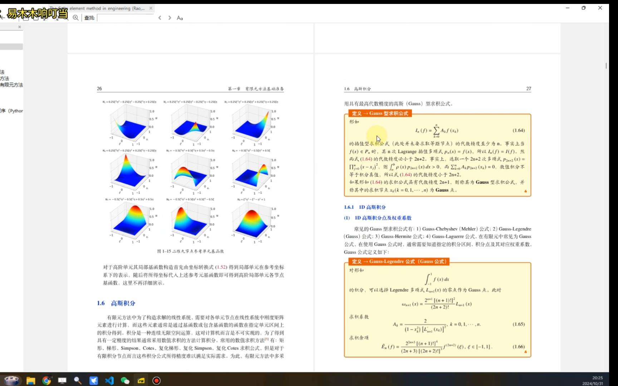Viewport: 618px width, 386px height.
Task: Switch to the finite element method document tab
Action: point(102,8)
